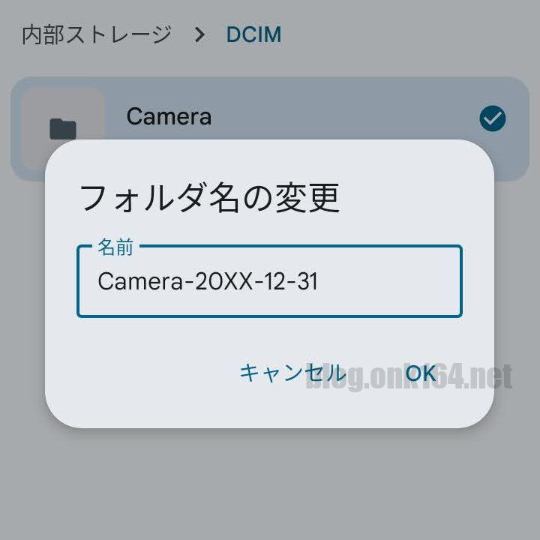Click the breadcrumb chevron arrow
Viewport: 540px width, 540px height.
[x=199, y=34]
